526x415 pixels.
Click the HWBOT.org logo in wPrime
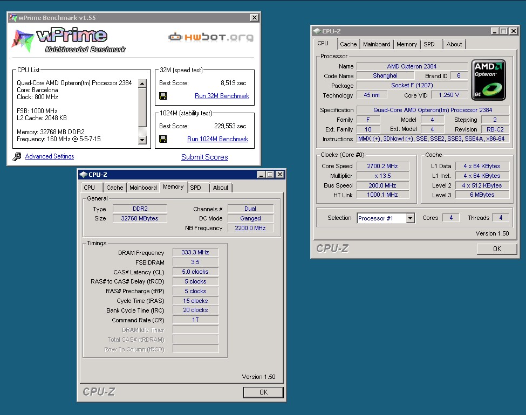(210, 37)
